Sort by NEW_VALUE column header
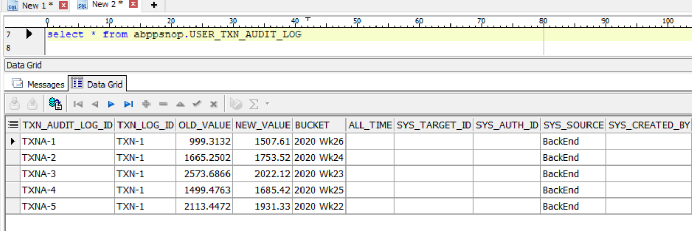The height and width of the screenshot is (231, 692). tap(263, 125)
